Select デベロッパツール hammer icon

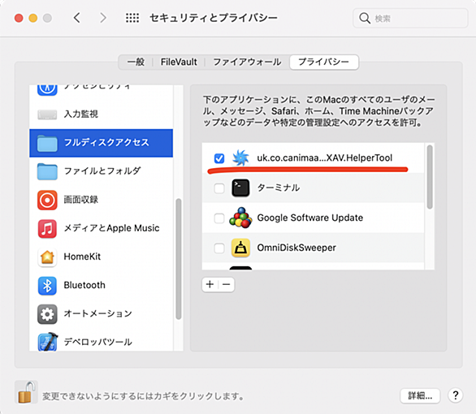47,342
